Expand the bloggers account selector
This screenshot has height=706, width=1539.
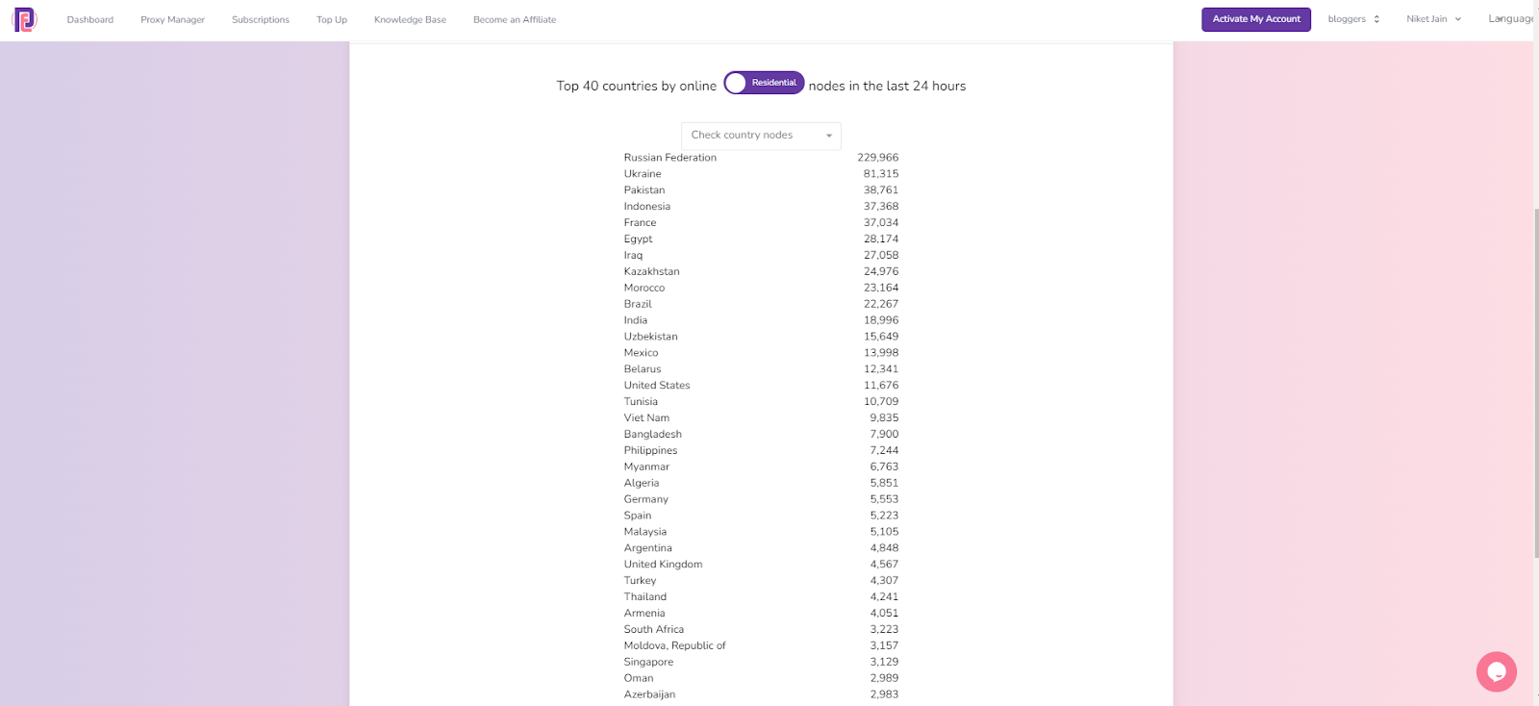click(1353, 19)
